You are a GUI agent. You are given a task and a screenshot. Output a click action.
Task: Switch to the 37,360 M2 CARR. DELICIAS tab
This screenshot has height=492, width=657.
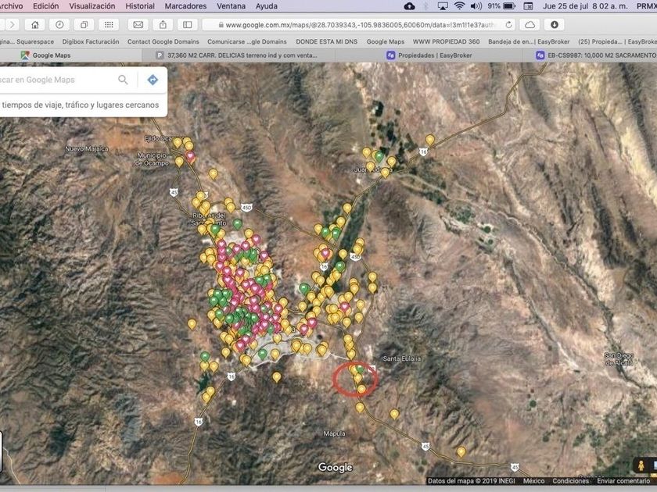(231, 55)
